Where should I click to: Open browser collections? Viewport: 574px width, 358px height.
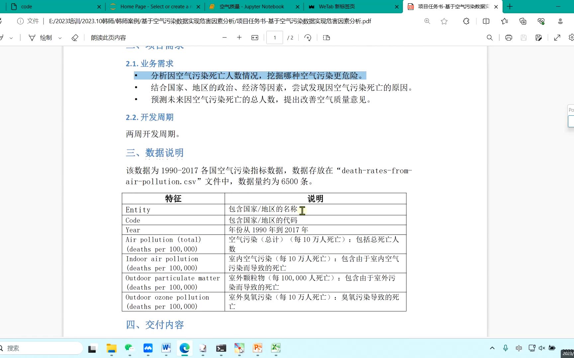point(523,21)
